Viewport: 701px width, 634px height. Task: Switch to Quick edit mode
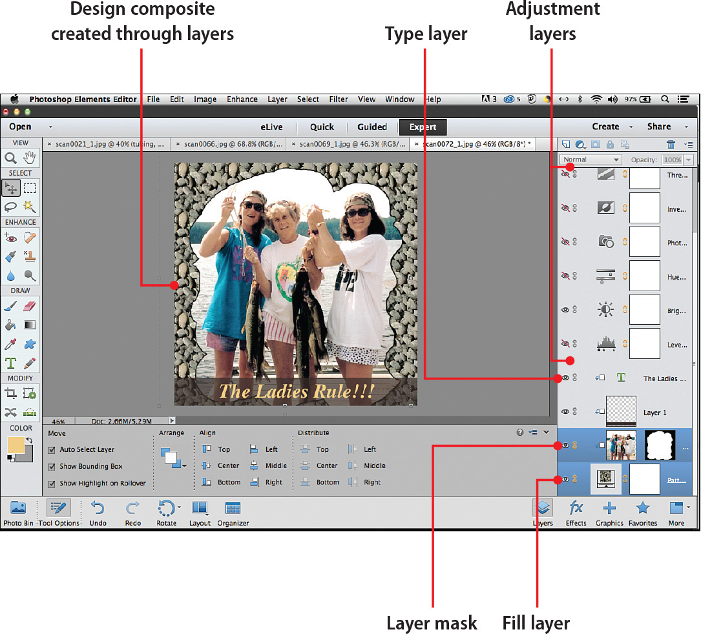[x=322, y=127]
